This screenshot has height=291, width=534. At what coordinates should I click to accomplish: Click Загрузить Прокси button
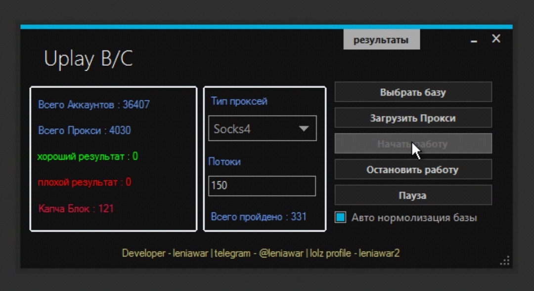[413, 118]
